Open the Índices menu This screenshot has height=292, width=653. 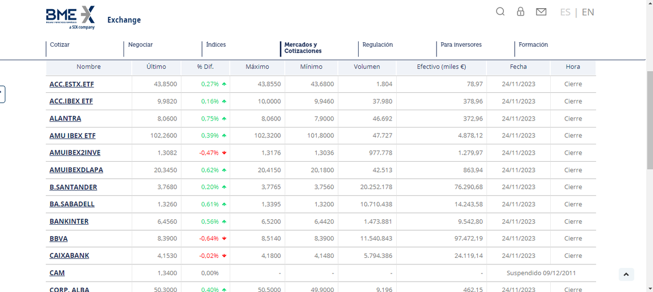(x=216, y=45)
